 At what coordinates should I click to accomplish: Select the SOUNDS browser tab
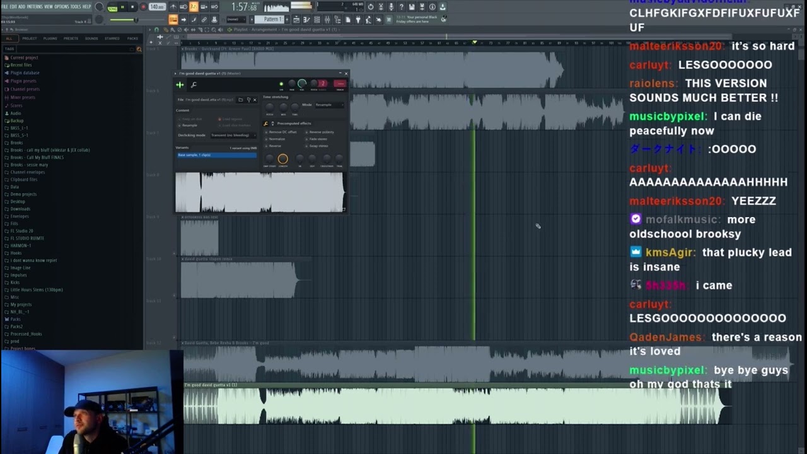(x=91, y=38)
